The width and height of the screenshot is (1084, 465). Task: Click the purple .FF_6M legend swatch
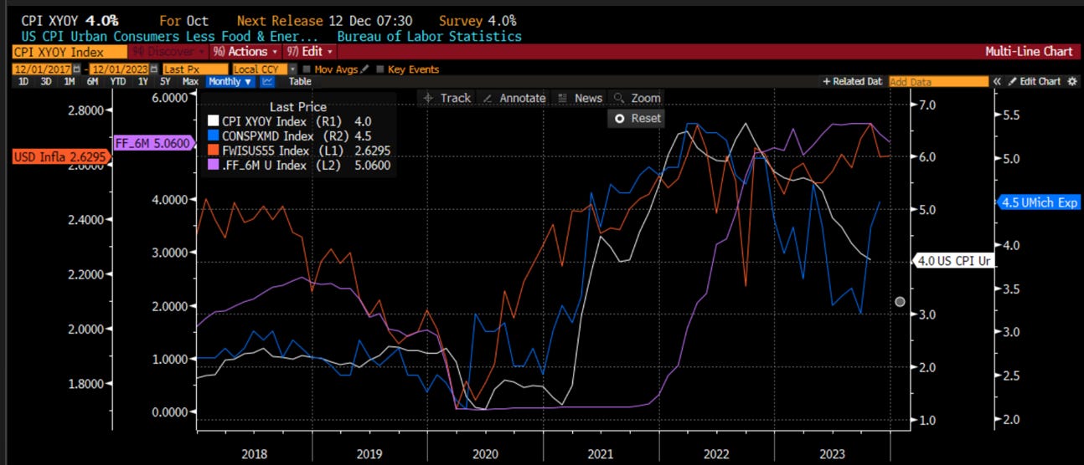tap(213, 166)
